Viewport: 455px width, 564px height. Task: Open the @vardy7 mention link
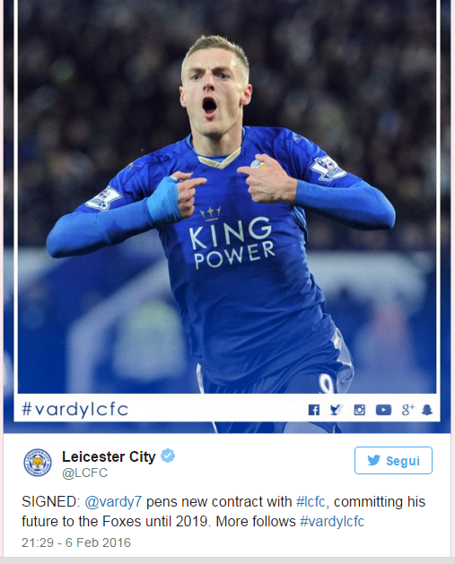pos(113,502)
